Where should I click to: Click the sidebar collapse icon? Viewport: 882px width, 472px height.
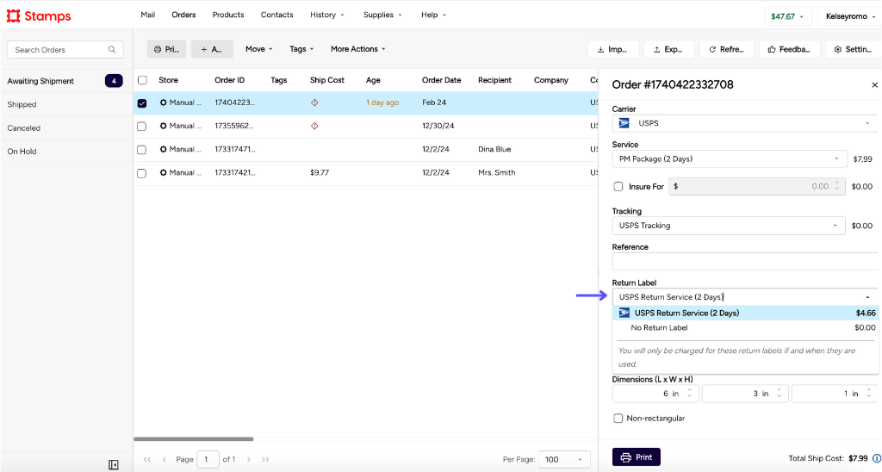click(113, 465)
